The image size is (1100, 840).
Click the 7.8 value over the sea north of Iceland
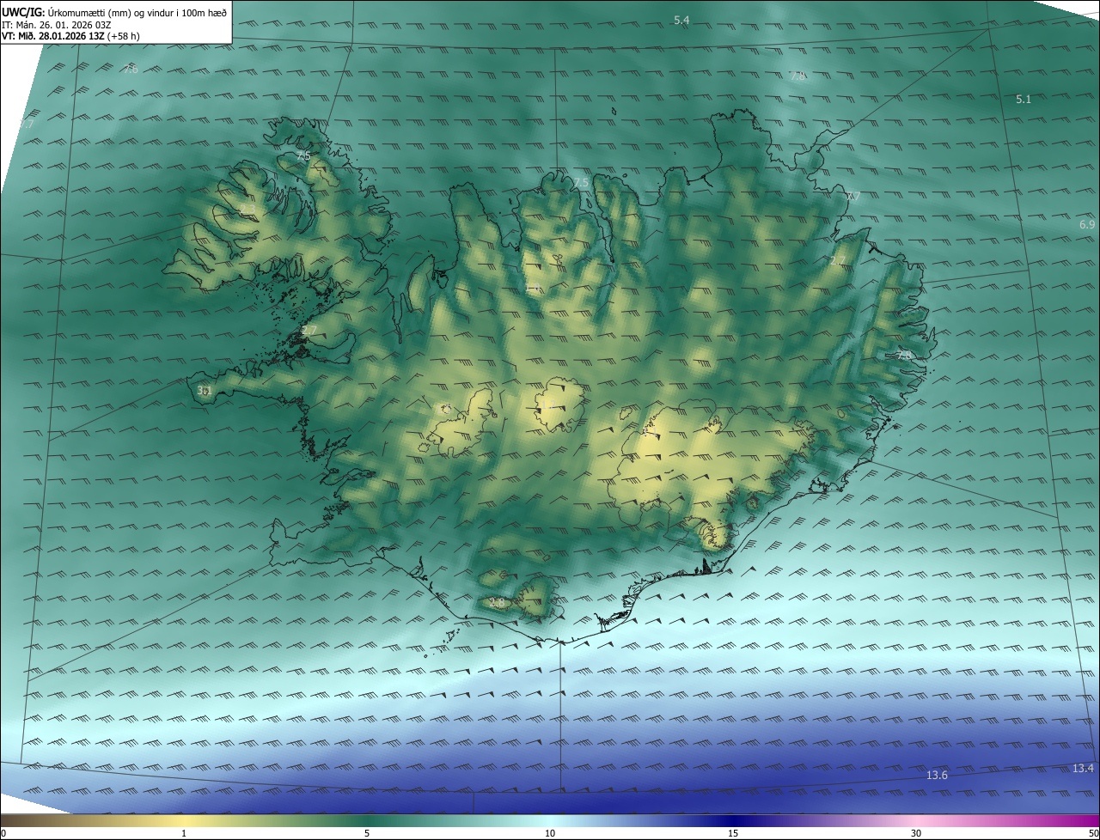pos(797,76)
